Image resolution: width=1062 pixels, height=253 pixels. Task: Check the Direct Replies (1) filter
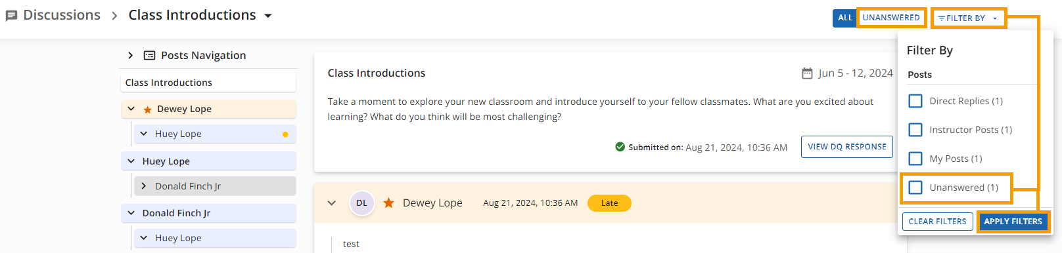915,101
